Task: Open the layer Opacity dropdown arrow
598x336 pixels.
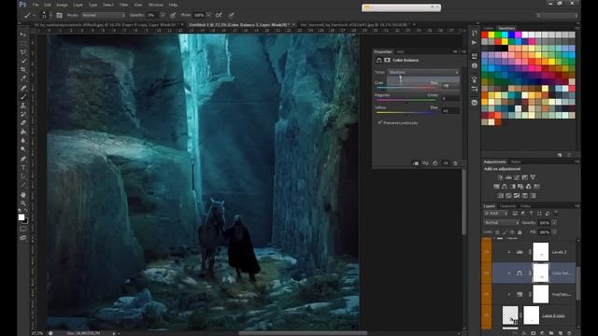Action: (554, 222)
